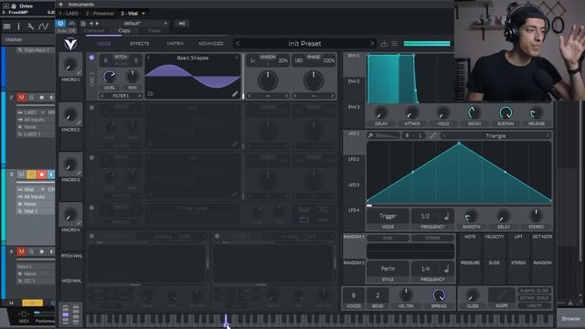Click the LFO tempo sync note icon
Viewport: 585px width, 329px height.
(446, 216)
